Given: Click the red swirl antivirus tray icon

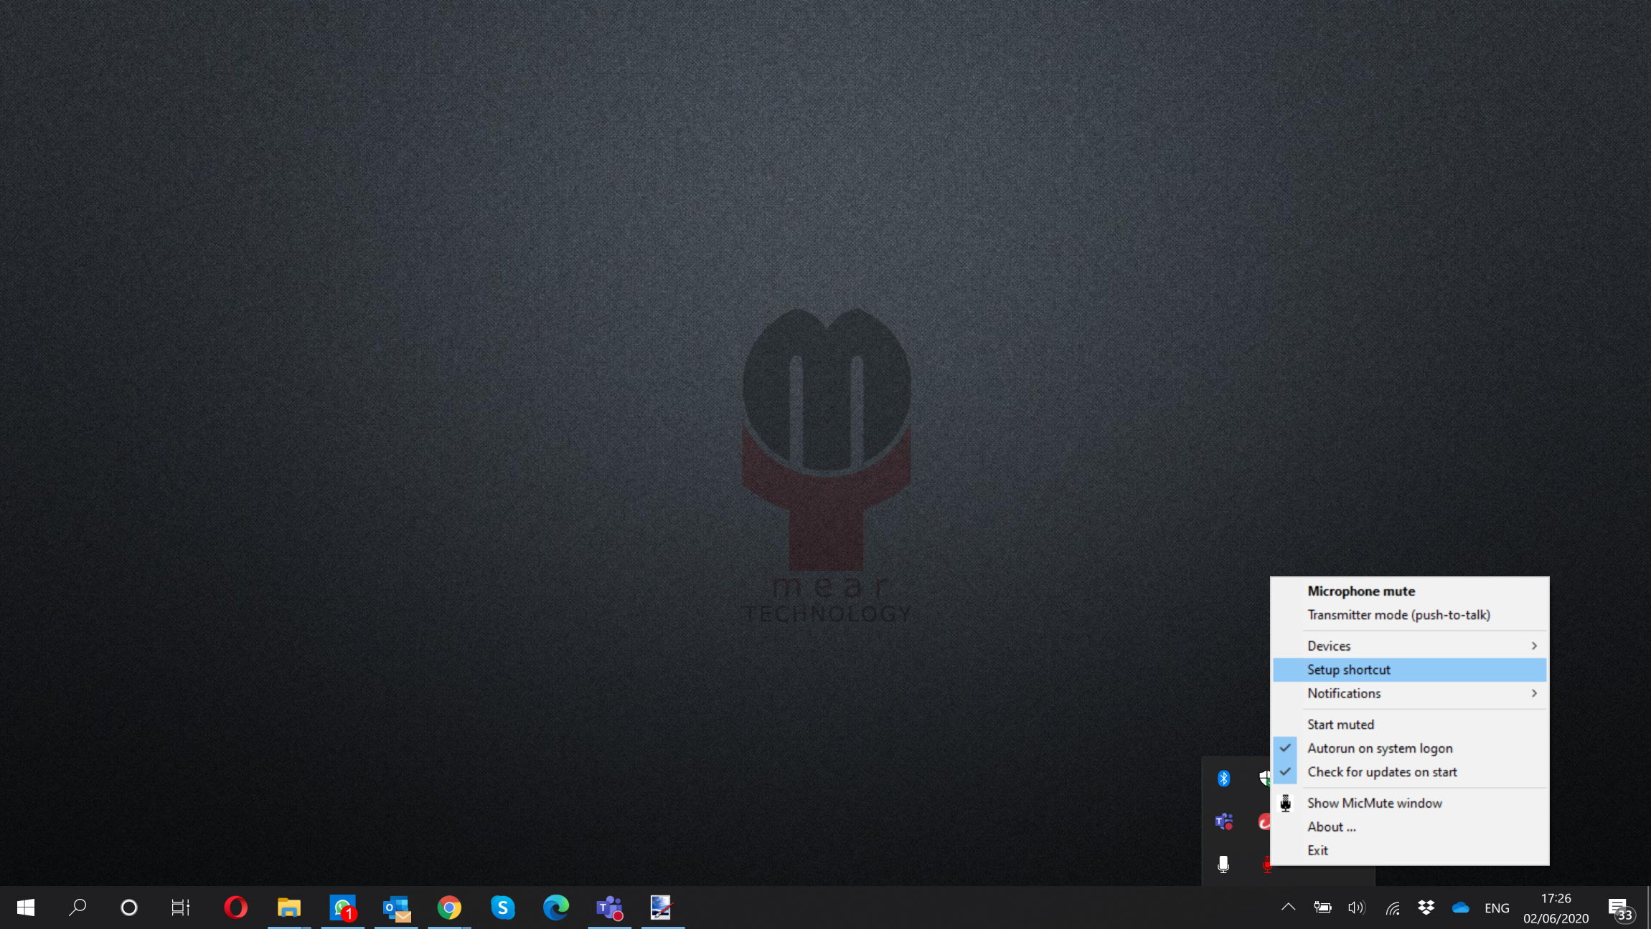Looking at the screenshot, I should [1264, 821].
